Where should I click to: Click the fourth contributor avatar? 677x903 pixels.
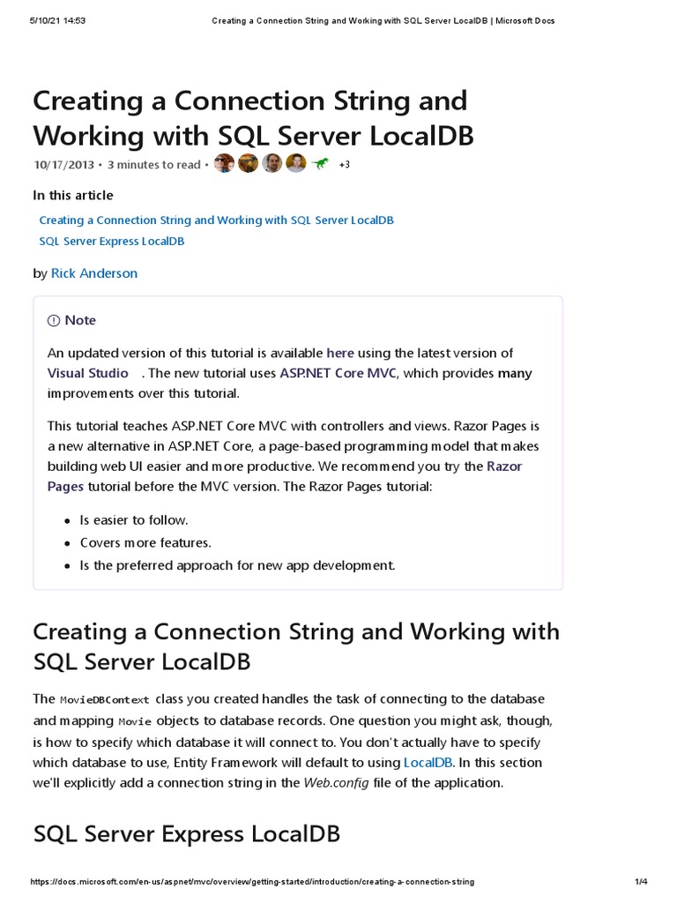[x=296, y=164]
